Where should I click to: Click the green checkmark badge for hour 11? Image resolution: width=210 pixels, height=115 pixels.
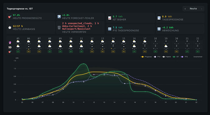tap(82, 51)
